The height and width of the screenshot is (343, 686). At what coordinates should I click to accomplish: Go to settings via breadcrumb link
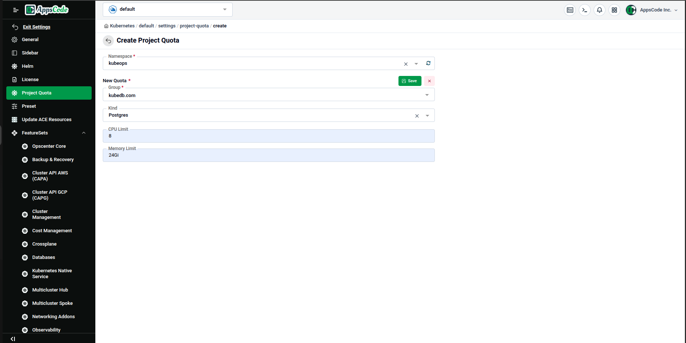coord(167,26)
